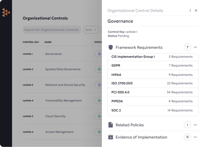The image size is (205, 147).
Task: Click 14 Requirements next to SOC 2
Action: coord(180,110)
